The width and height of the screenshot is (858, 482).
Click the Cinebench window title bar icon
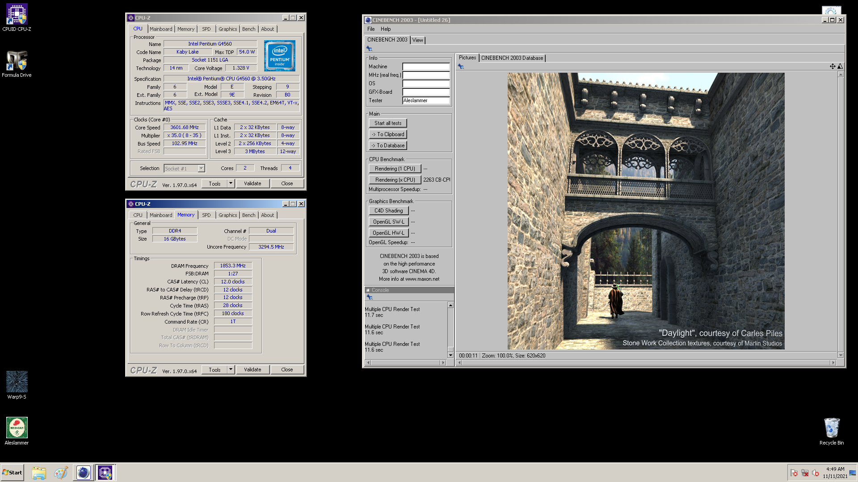point(368,20)
